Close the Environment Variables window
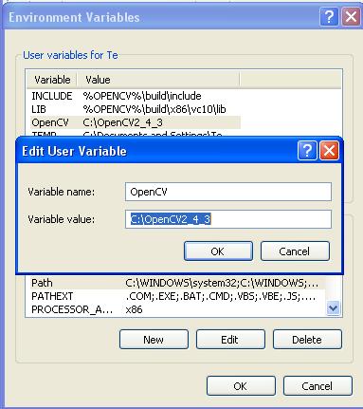Screen dimensions: 363x409 [x=351, y=16]
